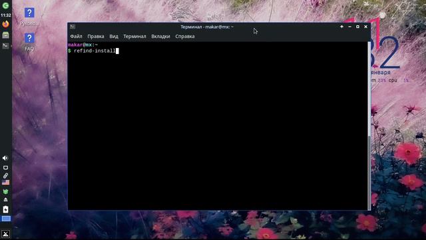Click the makar@mx prompt text

pos(83,45)
